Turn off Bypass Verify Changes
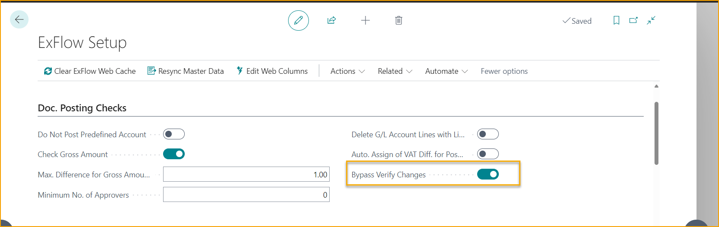The height and width of the screenshot is (227, 719). (x=488, y=174)
